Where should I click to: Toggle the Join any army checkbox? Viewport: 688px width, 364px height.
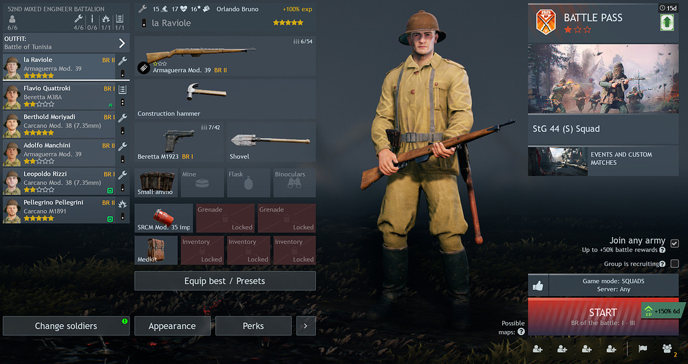click(675, 243)
